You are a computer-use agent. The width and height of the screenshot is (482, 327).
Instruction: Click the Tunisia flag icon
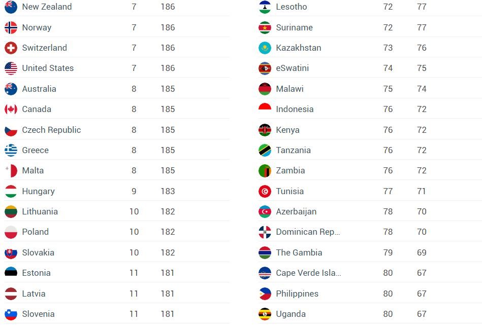click(x=265, y=191)
